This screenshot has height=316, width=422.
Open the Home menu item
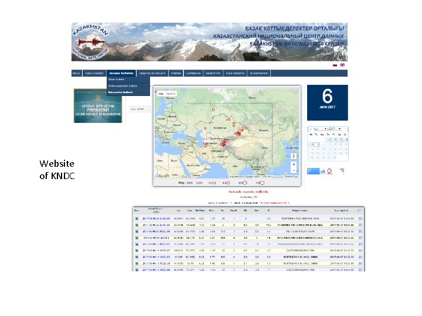76,73
